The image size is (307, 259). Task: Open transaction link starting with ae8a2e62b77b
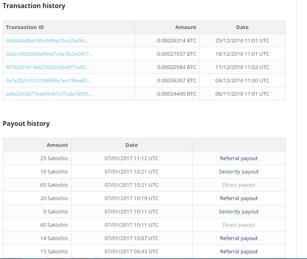click(x=49, y=94)
